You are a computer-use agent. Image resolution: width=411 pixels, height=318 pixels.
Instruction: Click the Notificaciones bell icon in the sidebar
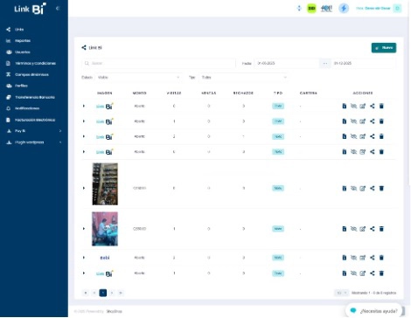[x=9, y=108]
